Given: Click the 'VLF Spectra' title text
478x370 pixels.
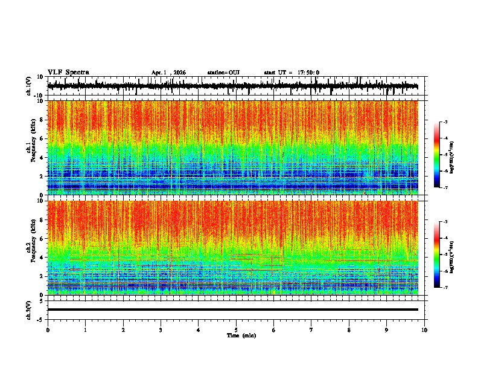Looking at the screenshot, I should tap(68, 72).
